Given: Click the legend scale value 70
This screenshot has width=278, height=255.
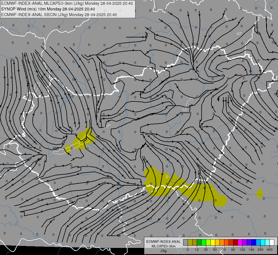Looking at the screenshot, I should (224, 250).
